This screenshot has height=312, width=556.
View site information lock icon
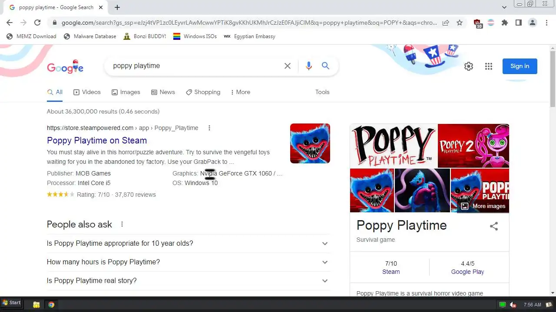click(x=54, y=23)
